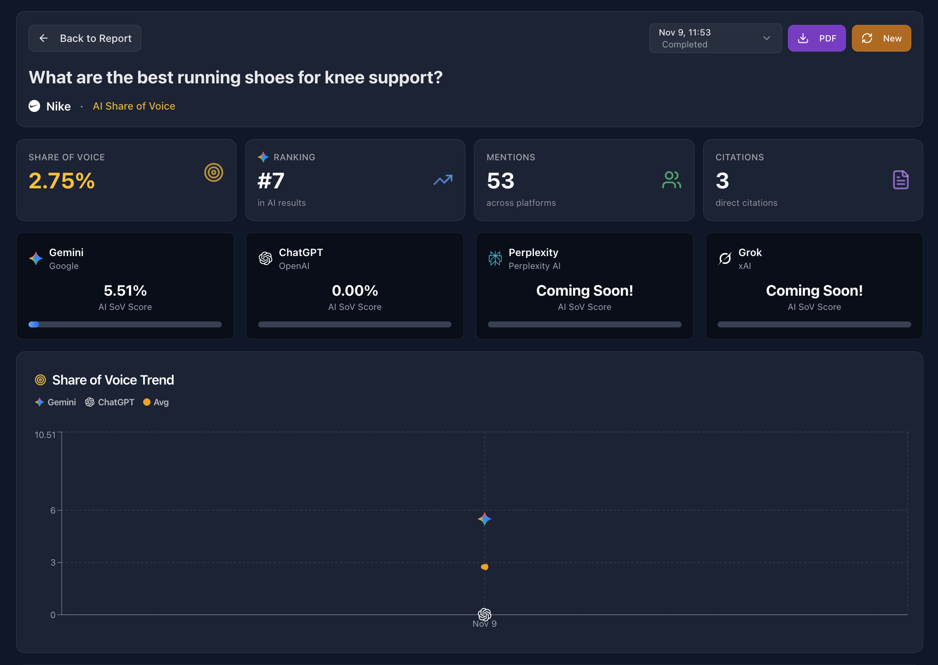Image resolution: width=938 pixels, height=665 pixels.
Task: Click the PDF download arrow icon
Action: pos(803,38)
